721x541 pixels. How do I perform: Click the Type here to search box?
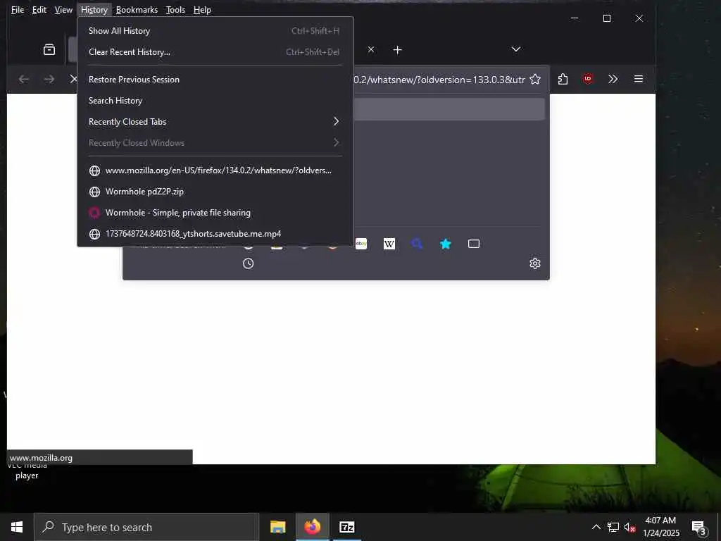point(146,527)
